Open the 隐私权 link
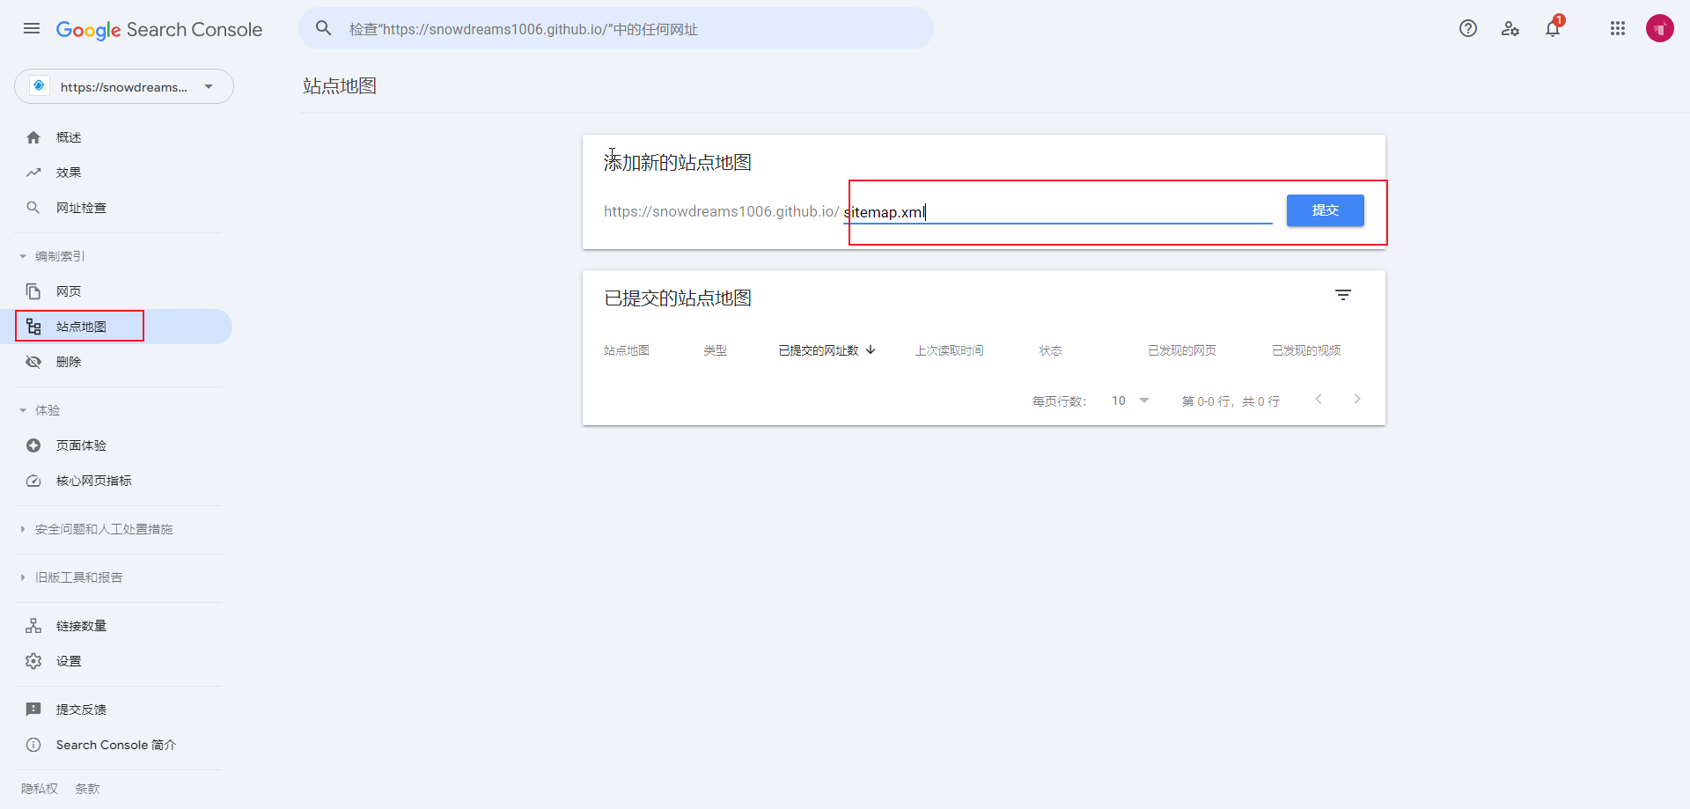Viewport: 1690px width, 809px height. pyautogui.click(x=40, y=789)
